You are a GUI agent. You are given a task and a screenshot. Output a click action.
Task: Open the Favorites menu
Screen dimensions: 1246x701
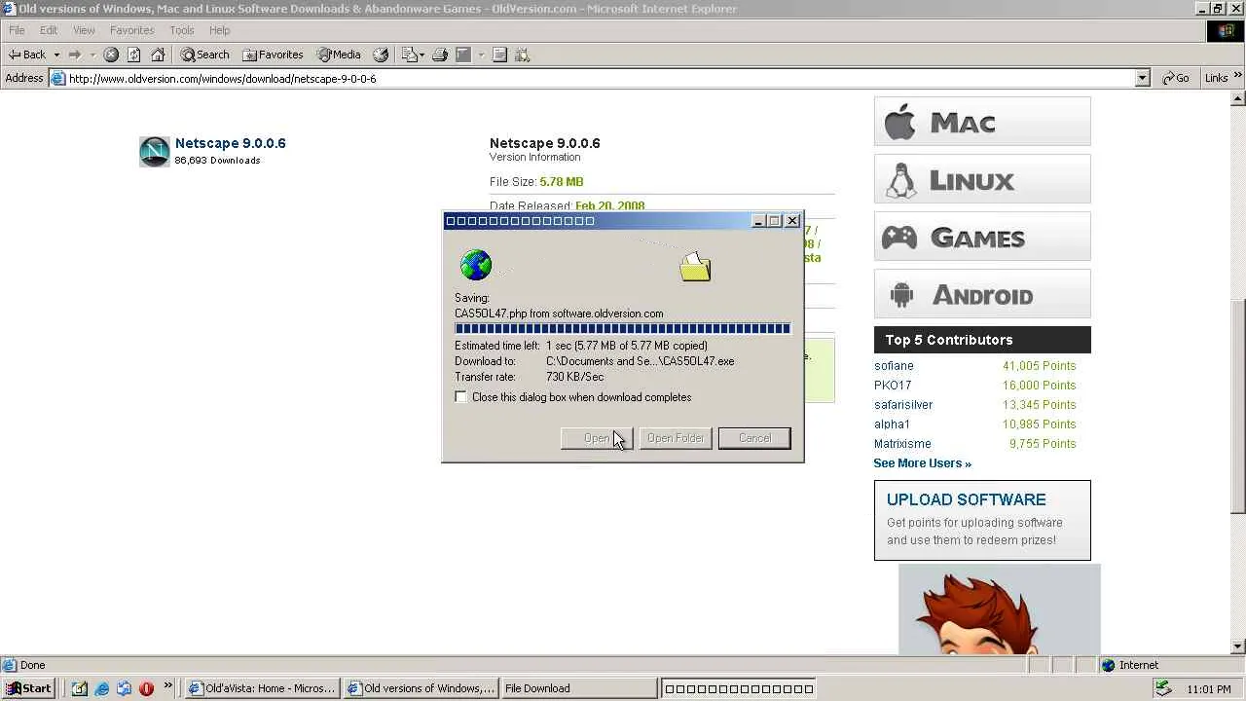(131, 30)
